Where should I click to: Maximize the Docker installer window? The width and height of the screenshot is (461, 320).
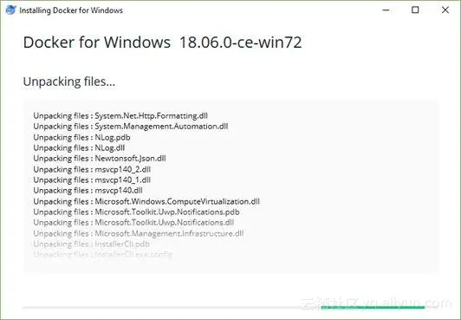pos(415,10)
